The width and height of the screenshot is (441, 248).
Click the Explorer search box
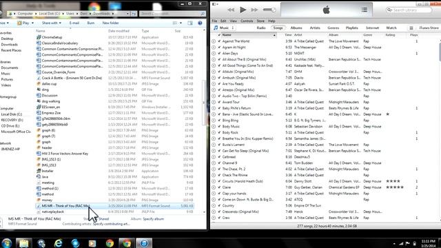pos(172,14)
